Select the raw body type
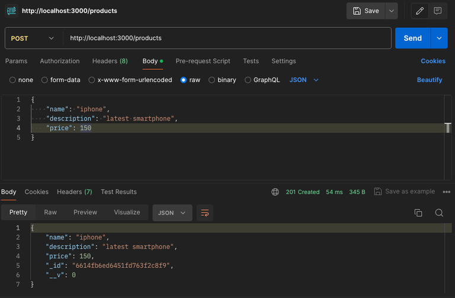 (x=190, y=80)
